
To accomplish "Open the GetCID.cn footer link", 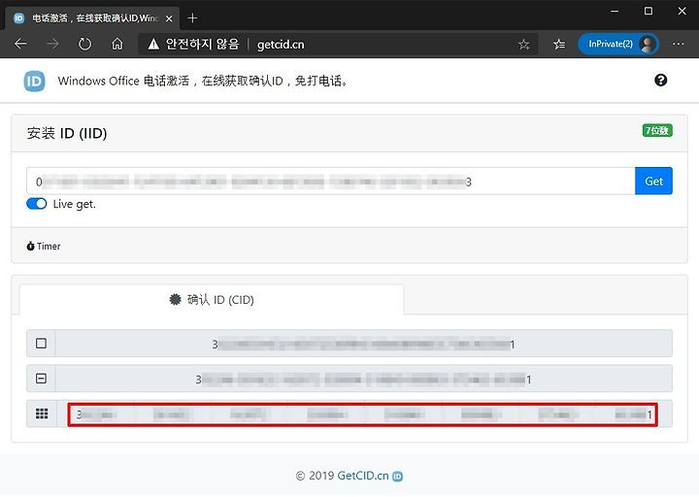I will [x=363, y=476].
